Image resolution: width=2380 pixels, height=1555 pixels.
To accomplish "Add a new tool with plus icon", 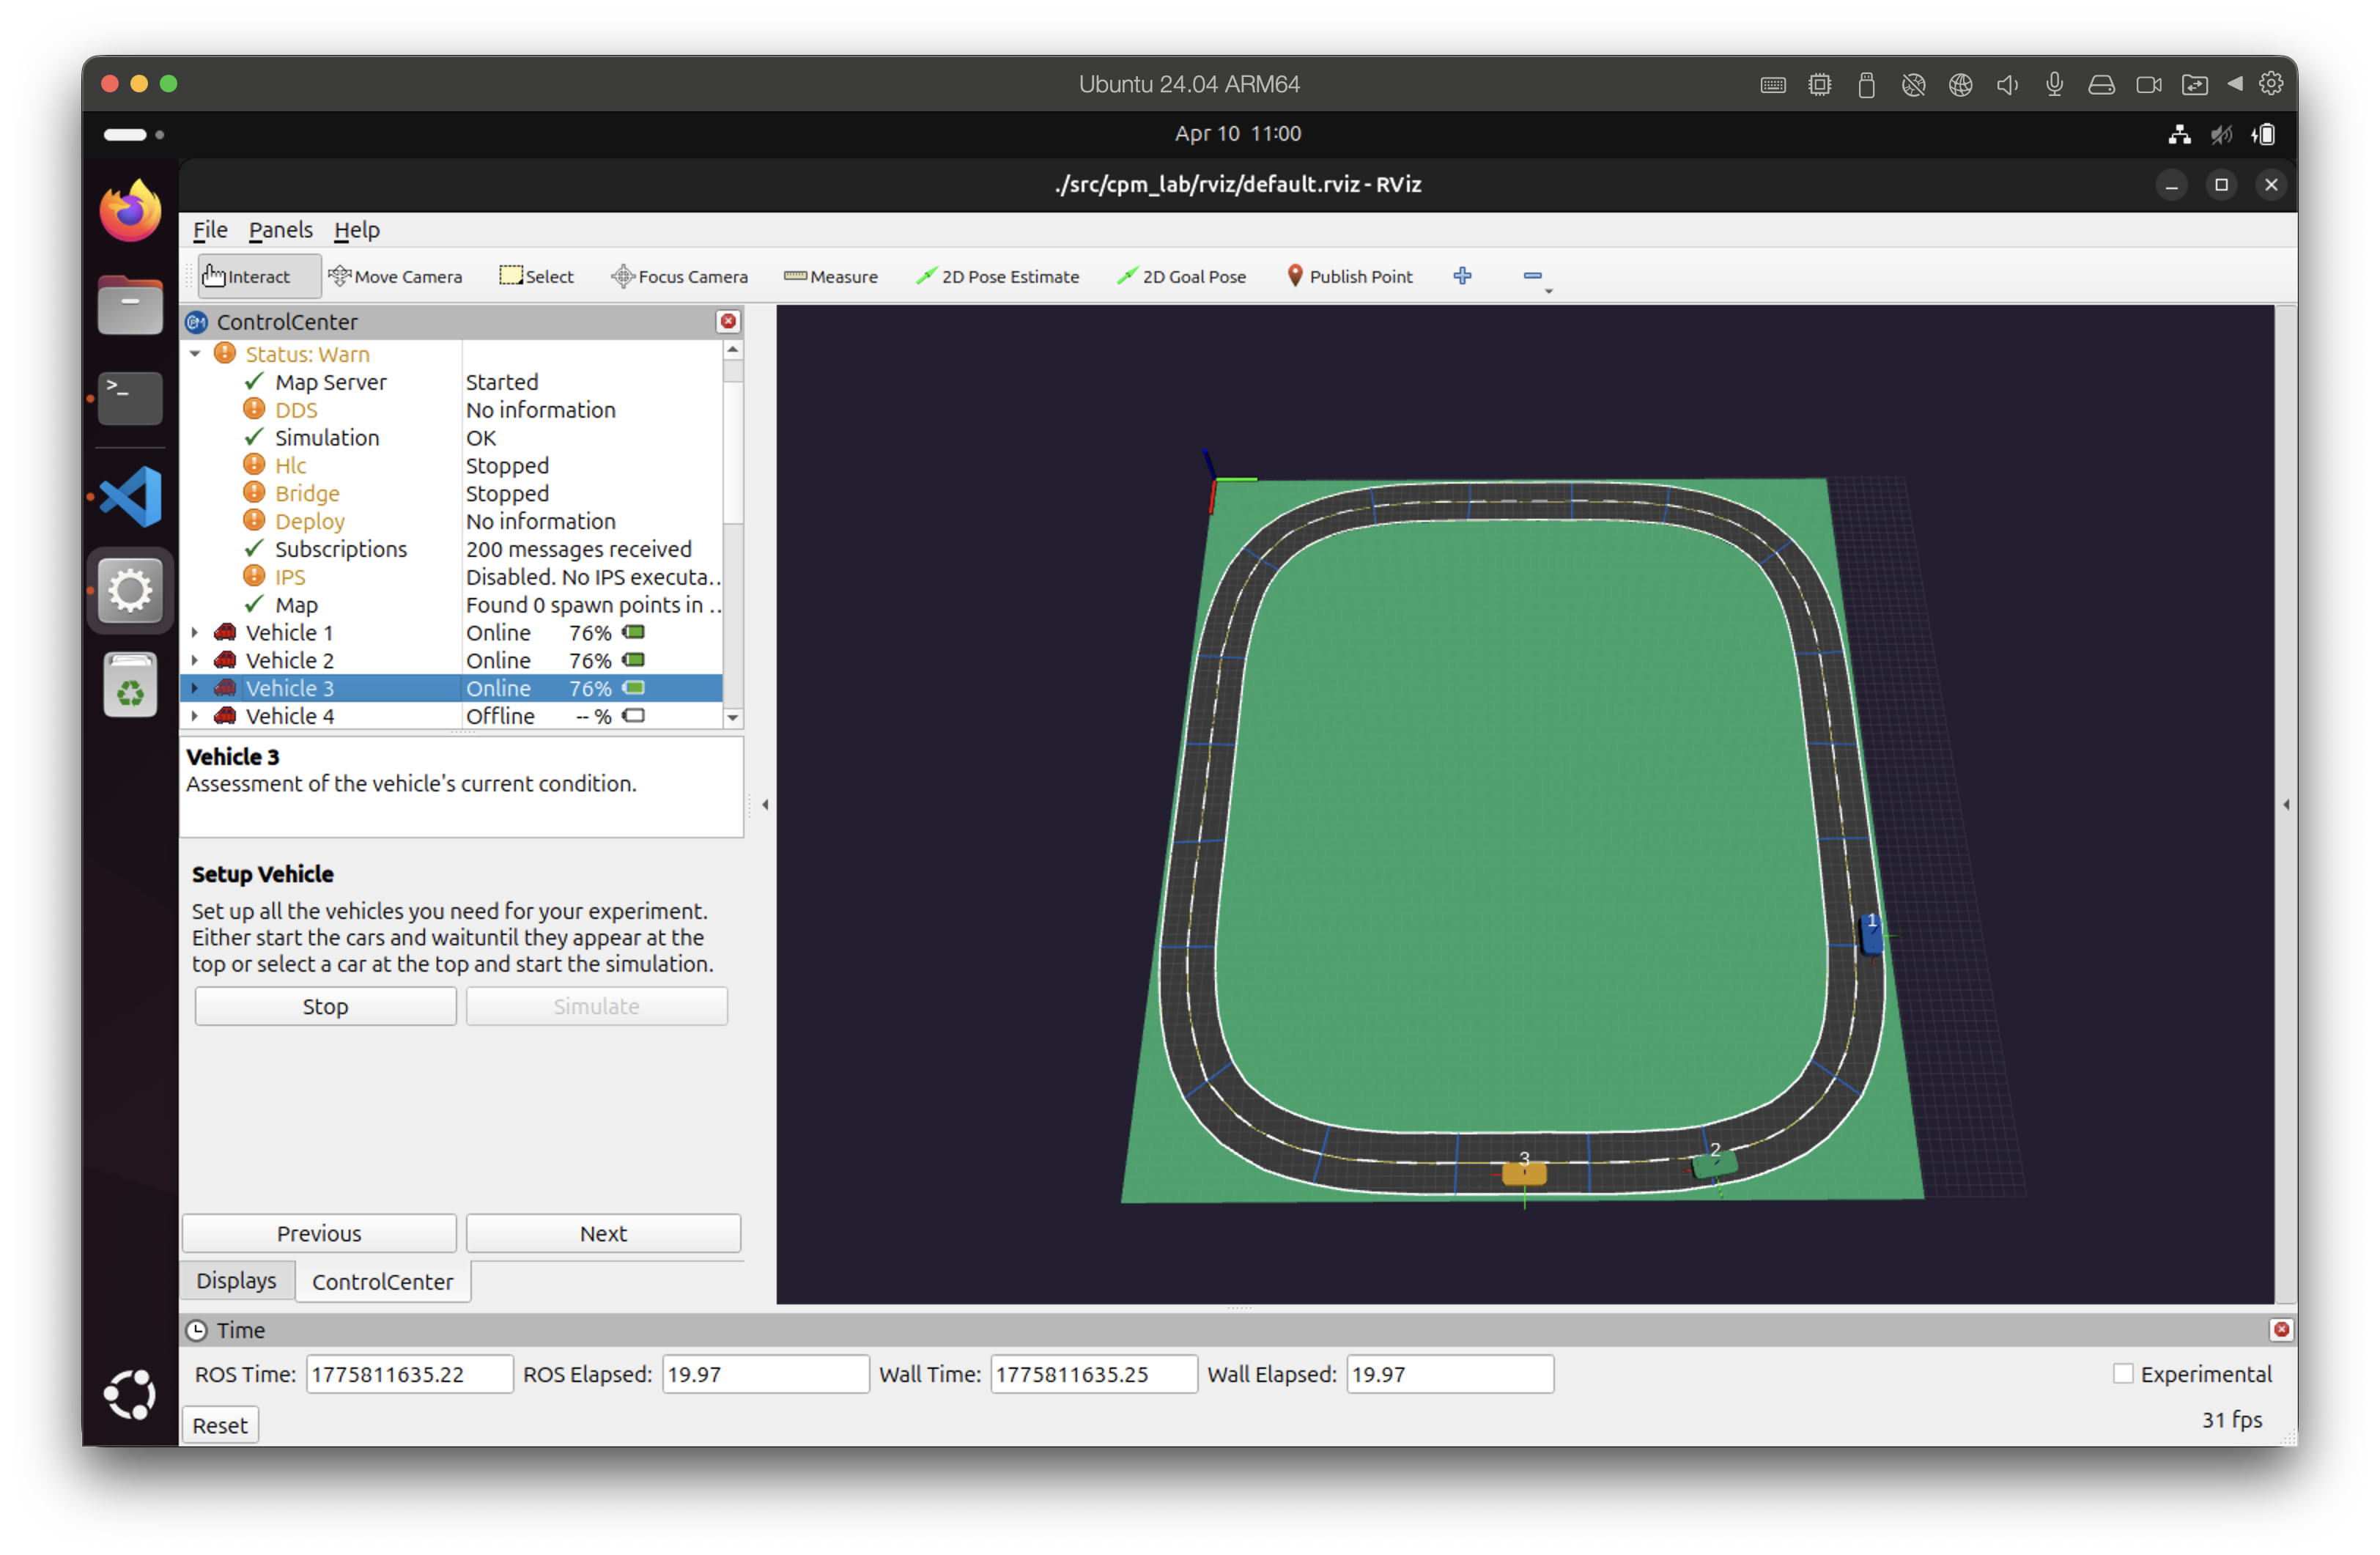I will [1462, 276].
